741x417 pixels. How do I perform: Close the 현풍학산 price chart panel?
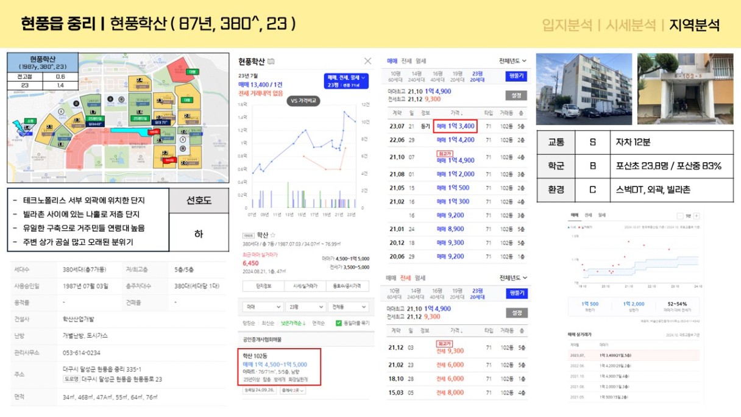pyautogui.click(x=367, y=61)
